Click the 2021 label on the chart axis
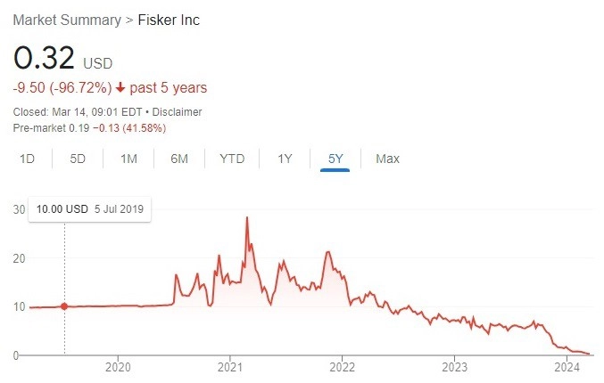 pyautogui.click(x=230, y=367)
